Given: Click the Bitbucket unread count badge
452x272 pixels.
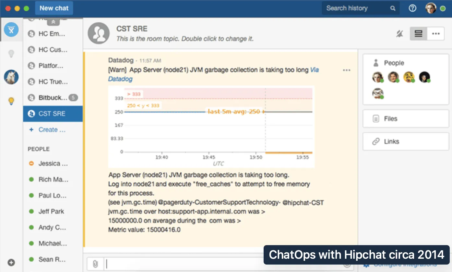Looking at the screenshot, I should (74, 97).
